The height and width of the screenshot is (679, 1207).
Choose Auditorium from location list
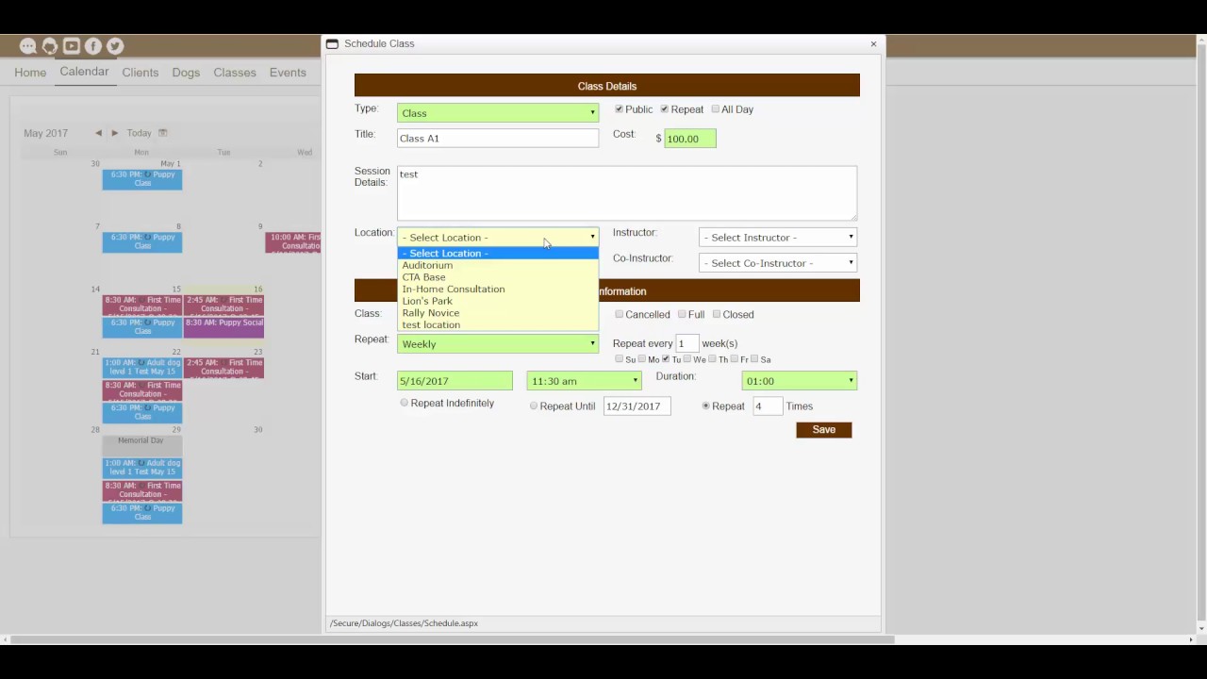point(498,265)
